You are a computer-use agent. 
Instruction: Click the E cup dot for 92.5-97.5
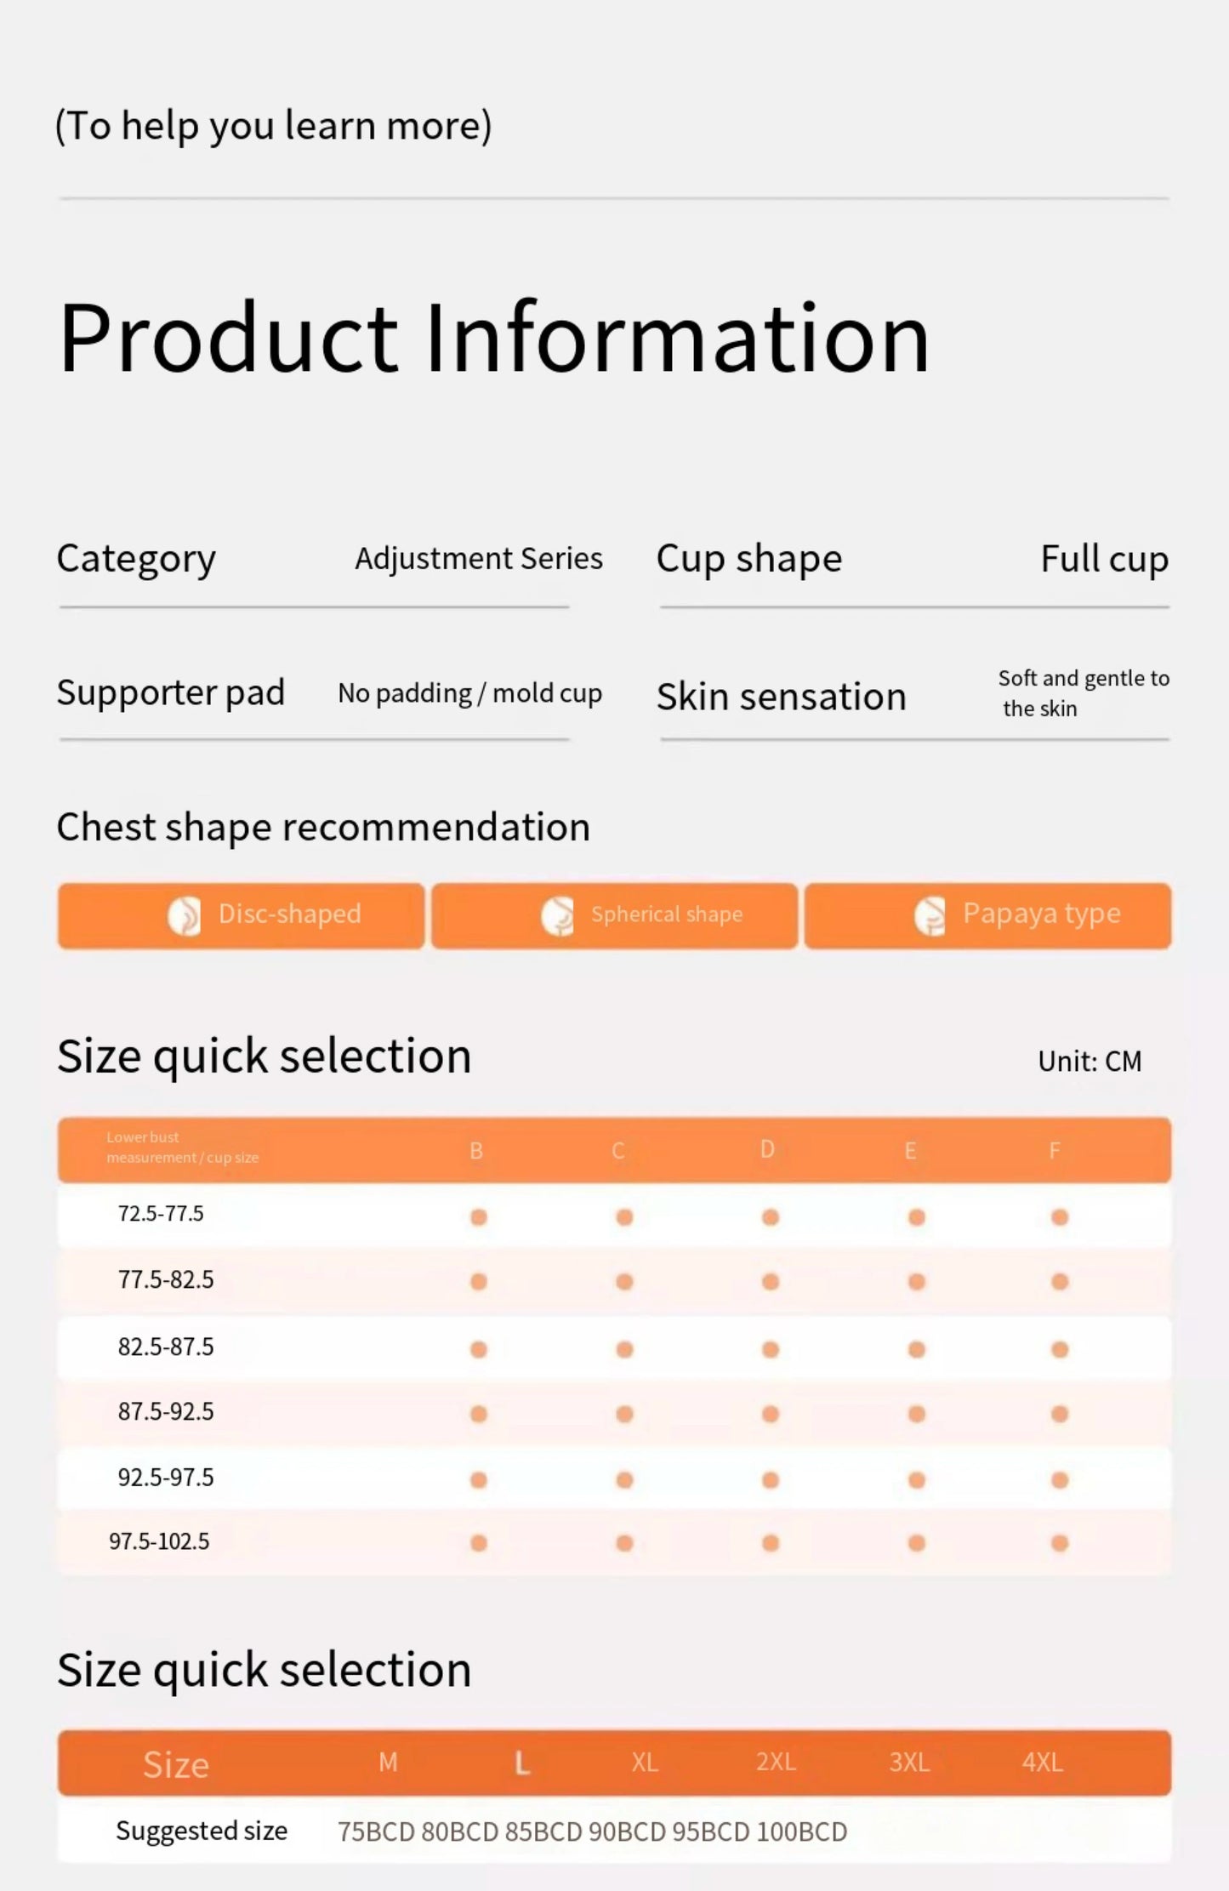click(917, 1480)
